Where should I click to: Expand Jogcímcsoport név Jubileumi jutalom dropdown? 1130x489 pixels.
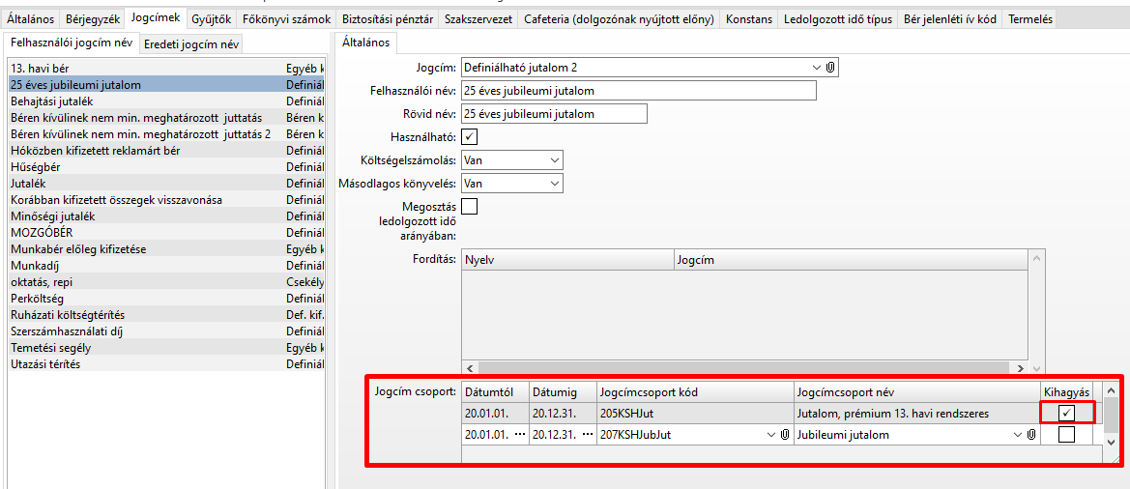[1018, 435]
